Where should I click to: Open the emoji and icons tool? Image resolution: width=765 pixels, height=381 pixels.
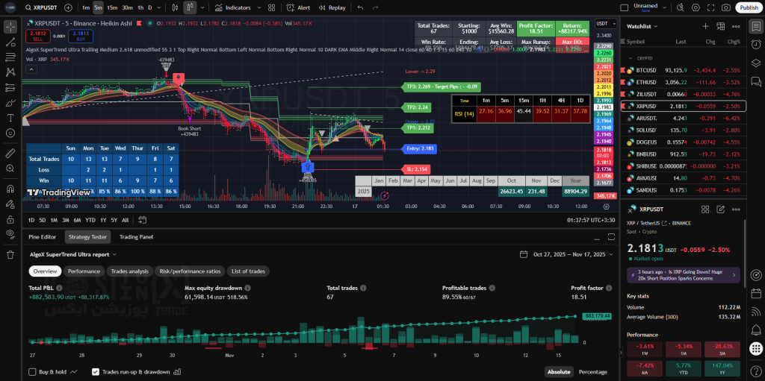click(x=10, y=133)
